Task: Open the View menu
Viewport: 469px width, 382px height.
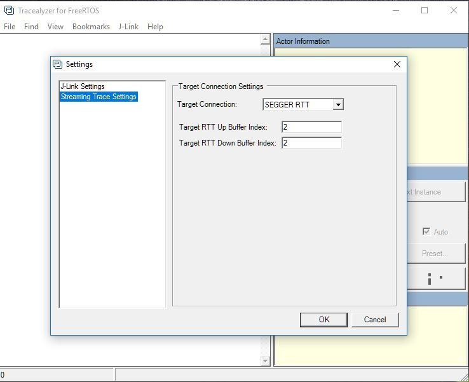Action: (x=55, y=27)
